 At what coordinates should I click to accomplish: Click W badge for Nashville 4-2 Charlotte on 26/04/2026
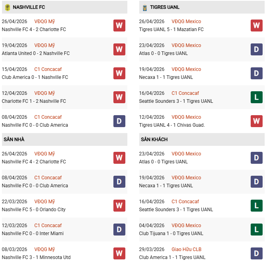click(x=119, y=26)
